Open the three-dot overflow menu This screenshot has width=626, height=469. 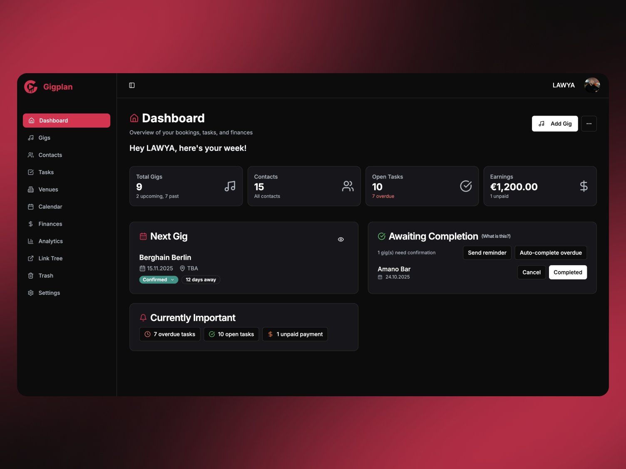click(589, 123)
